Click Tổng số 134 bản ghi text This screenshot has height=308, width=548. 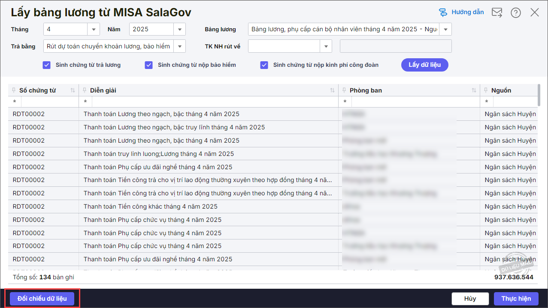click(x=43, y=277)
